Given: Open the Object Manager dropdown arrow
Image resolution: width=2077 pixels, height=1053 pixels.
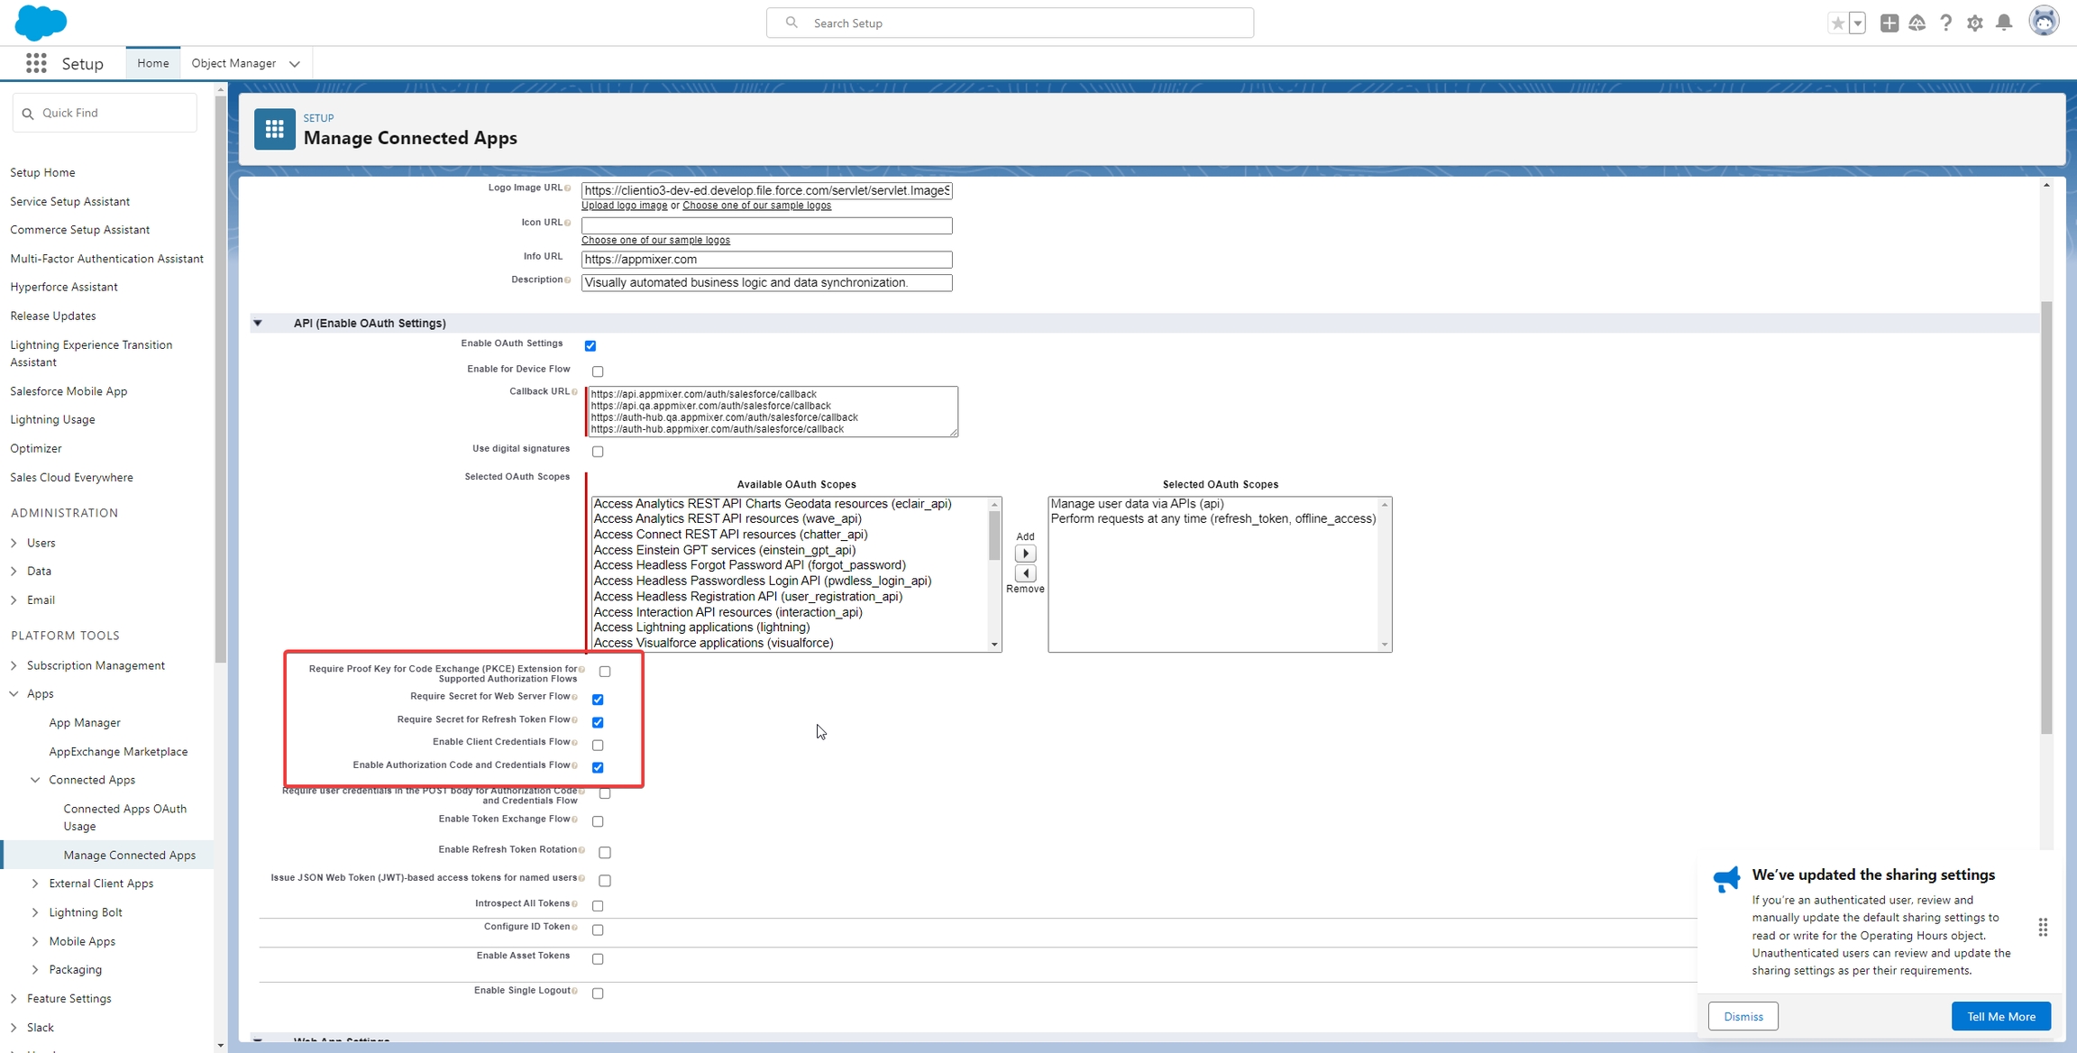Looking at the screenshot, I should point(295,64).
